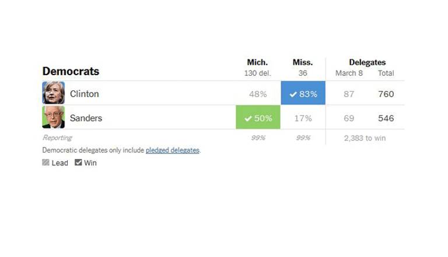448x257 pixels.
Task: Click Clinton's March 8 delegates value 87
Action: (x=349, y=94)
